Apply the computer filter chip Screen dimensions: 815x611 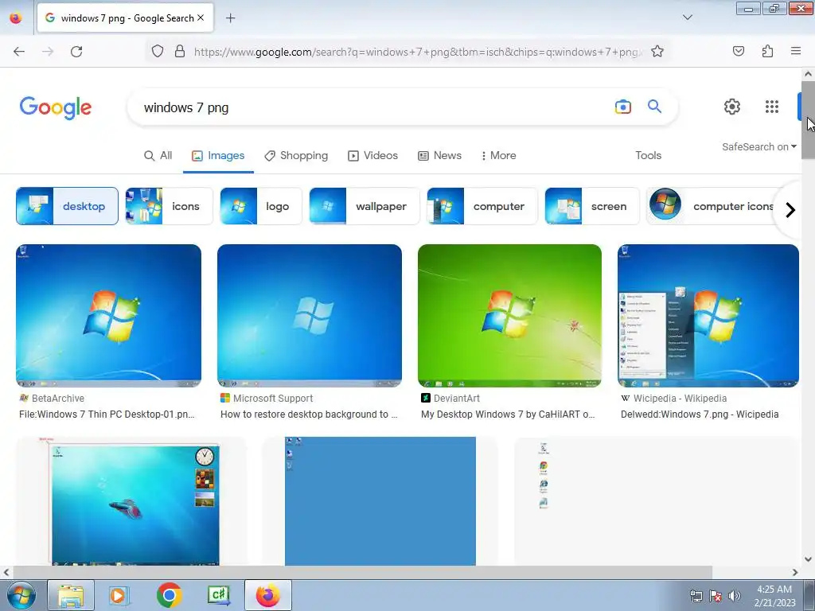[x=482, y=206]
